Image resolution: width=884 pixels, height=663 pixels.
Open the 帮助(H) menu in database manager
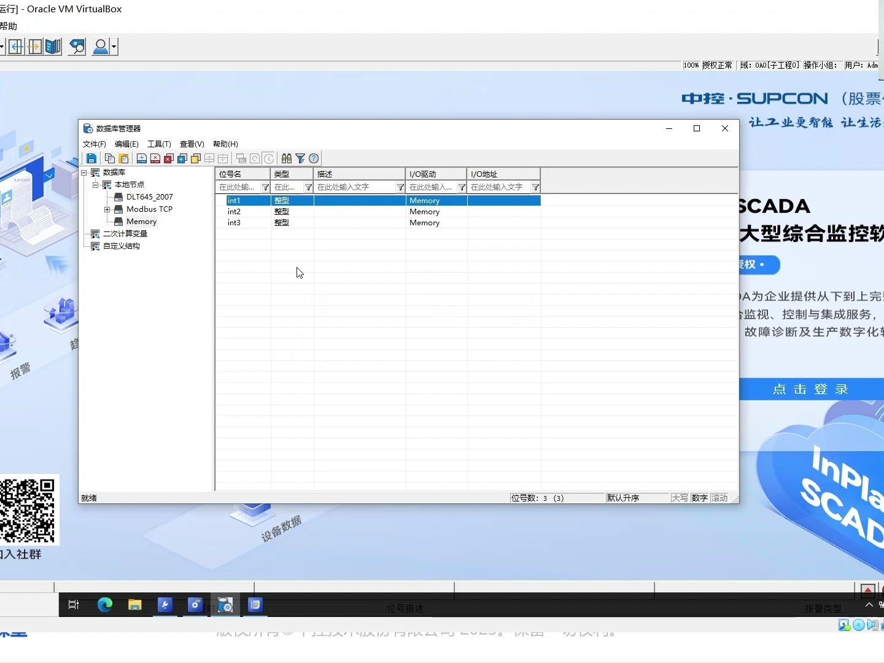point(225,144)
